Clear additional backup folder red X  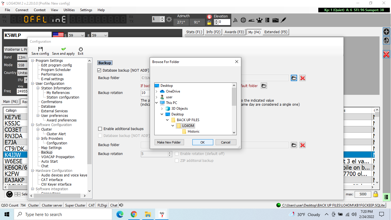[x=303, y=145]
